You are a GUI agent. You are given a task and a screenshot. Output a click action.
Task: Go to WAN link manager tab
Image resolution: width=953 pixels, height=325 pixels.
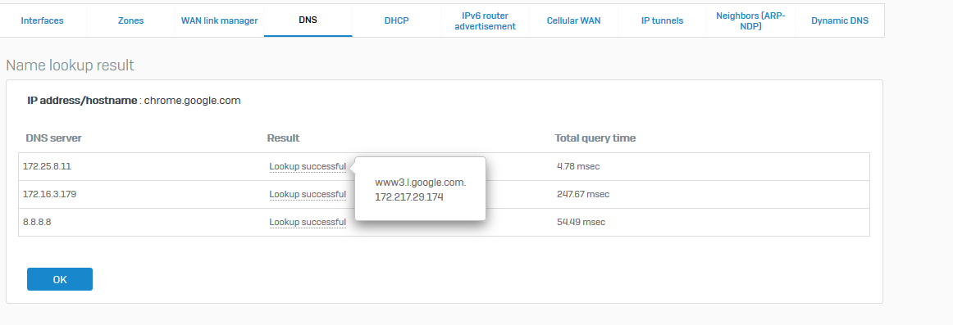[x=220, y=20]
